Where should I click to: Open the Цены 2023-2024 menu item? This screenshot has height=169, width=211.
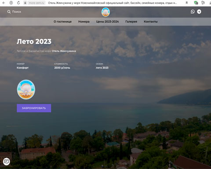tap(107, 22)
